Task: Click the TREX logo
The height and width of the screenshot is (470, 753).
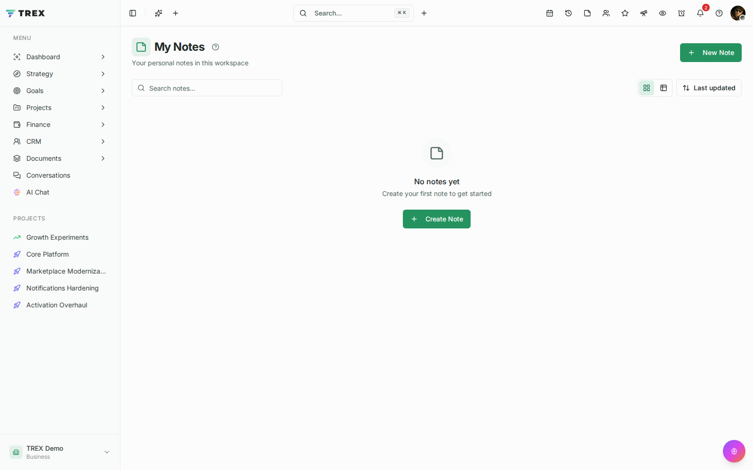Action: (25, 13)
